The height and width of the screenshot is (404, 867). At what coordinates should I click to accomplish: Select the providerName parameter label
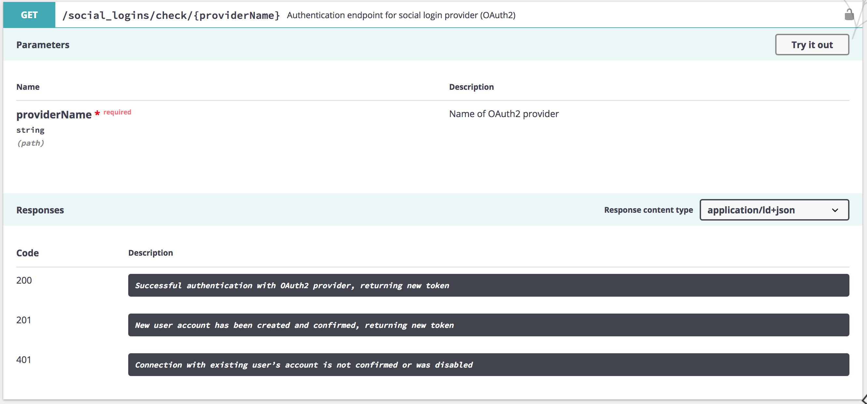(54, 114)
